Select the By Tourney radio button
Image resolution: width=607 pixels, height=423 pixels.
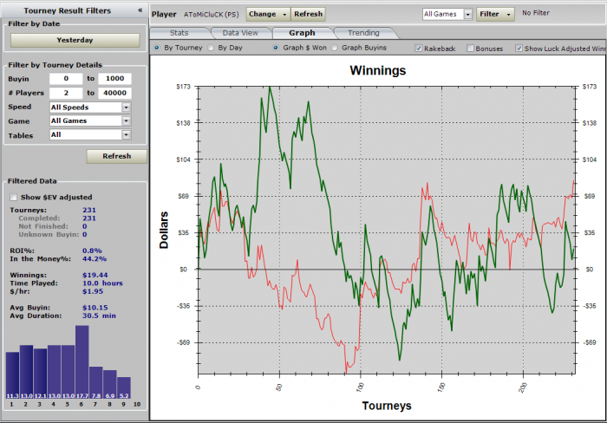pyautogui.click(x=157, y=48)
